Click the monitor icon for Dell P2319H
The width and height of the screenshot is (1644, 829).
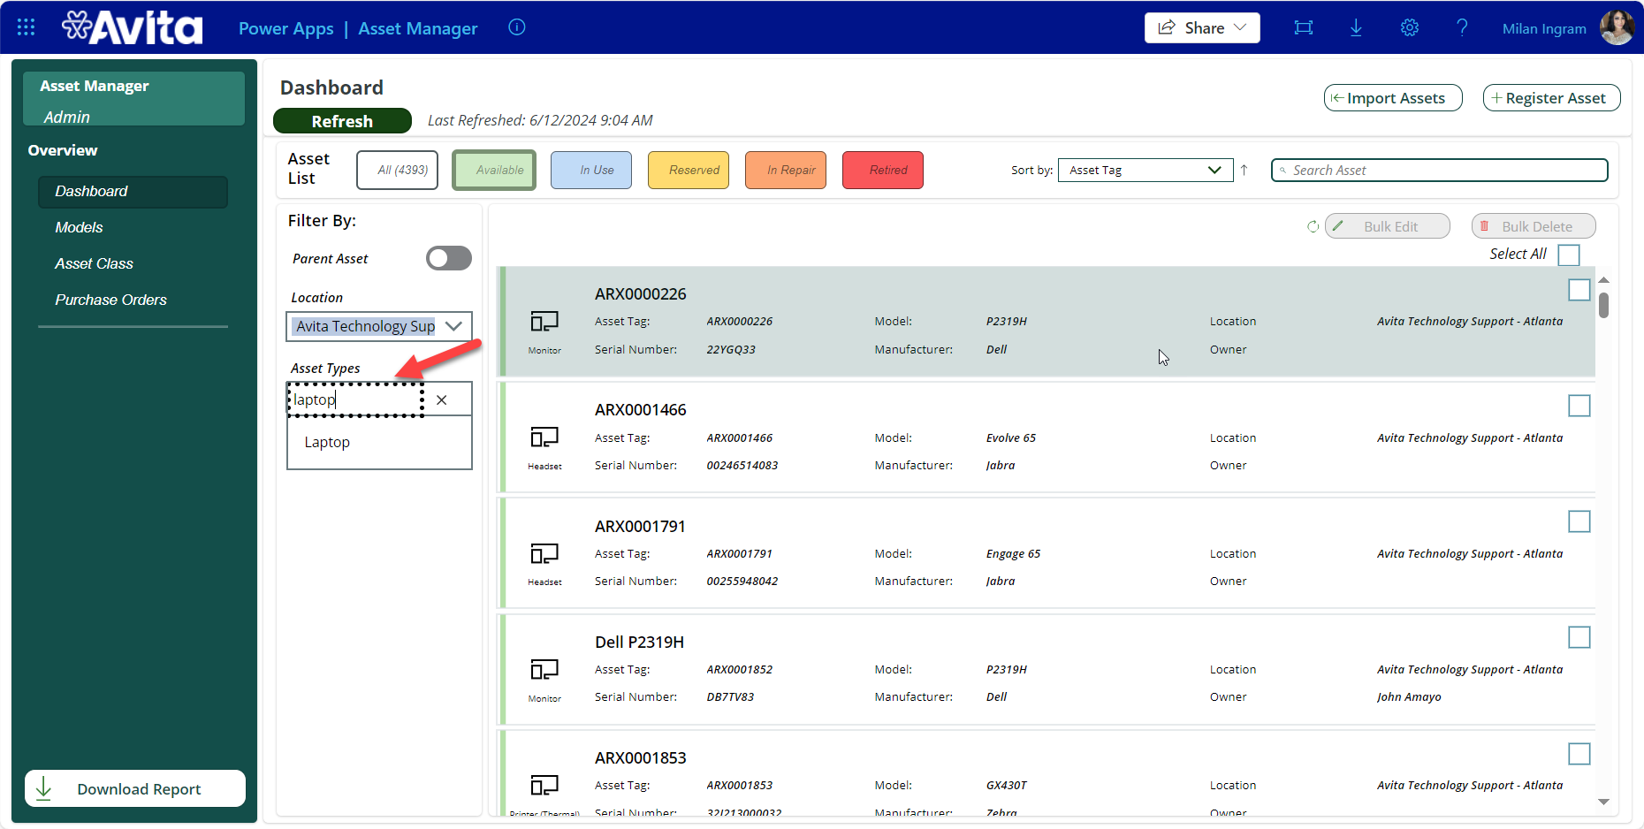[x=544, y=669]
